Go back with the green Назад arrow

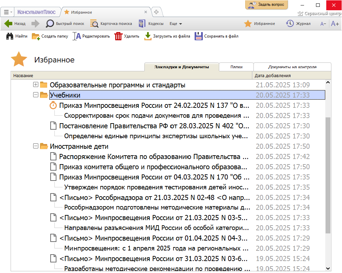[x=15, y=24]
